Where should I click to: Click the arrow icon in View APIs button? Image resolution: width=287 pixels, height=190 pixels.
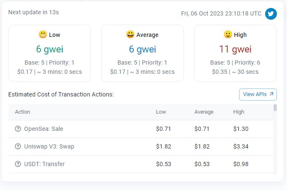click(271, 94)
